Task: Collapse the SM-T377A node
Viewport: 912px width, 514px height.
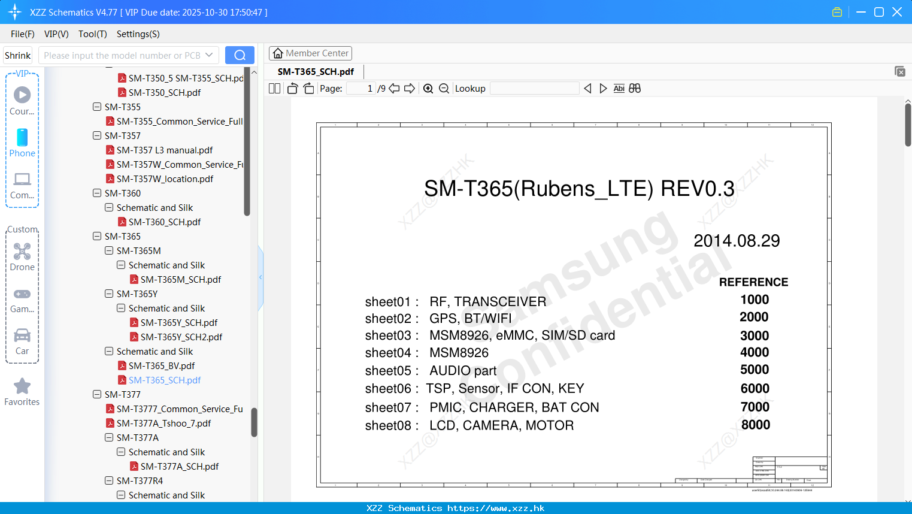Action: (109, 437)
